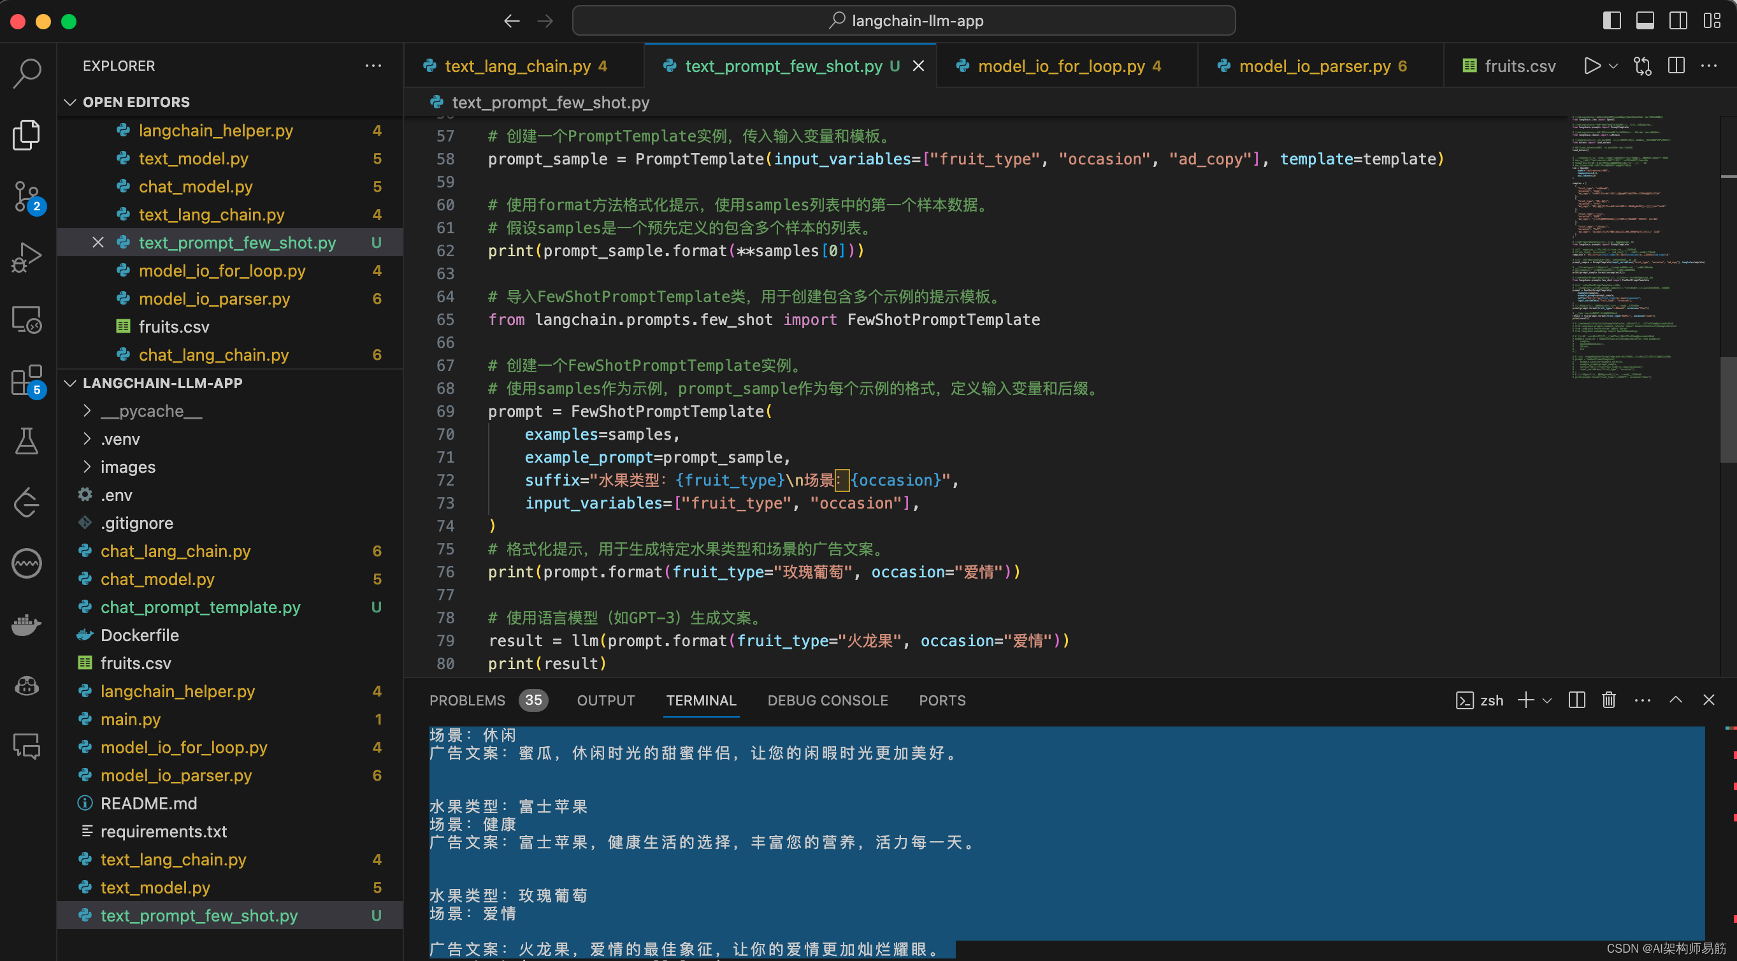
Task: Select the TERMINAL panel tab
Action: pyautogui.click(x=701, y=700)
